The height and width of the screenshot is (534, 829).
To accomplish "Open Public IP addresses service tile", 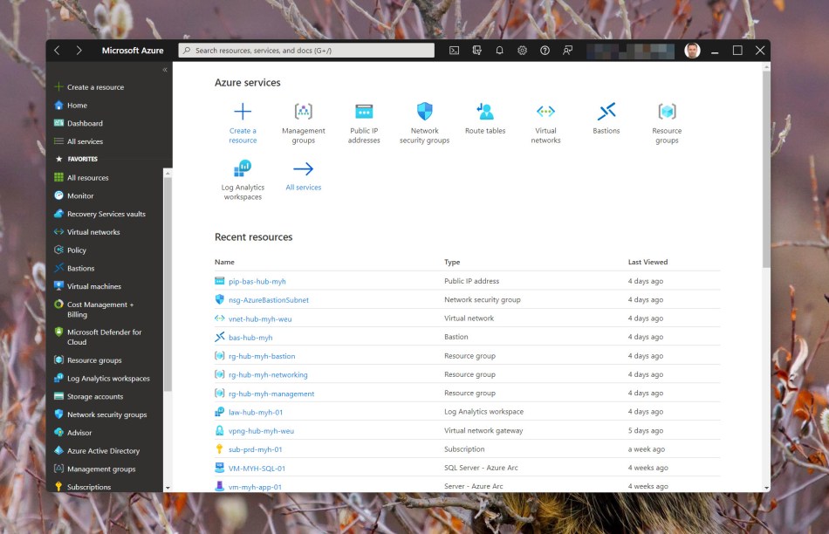I will point(364,123).
